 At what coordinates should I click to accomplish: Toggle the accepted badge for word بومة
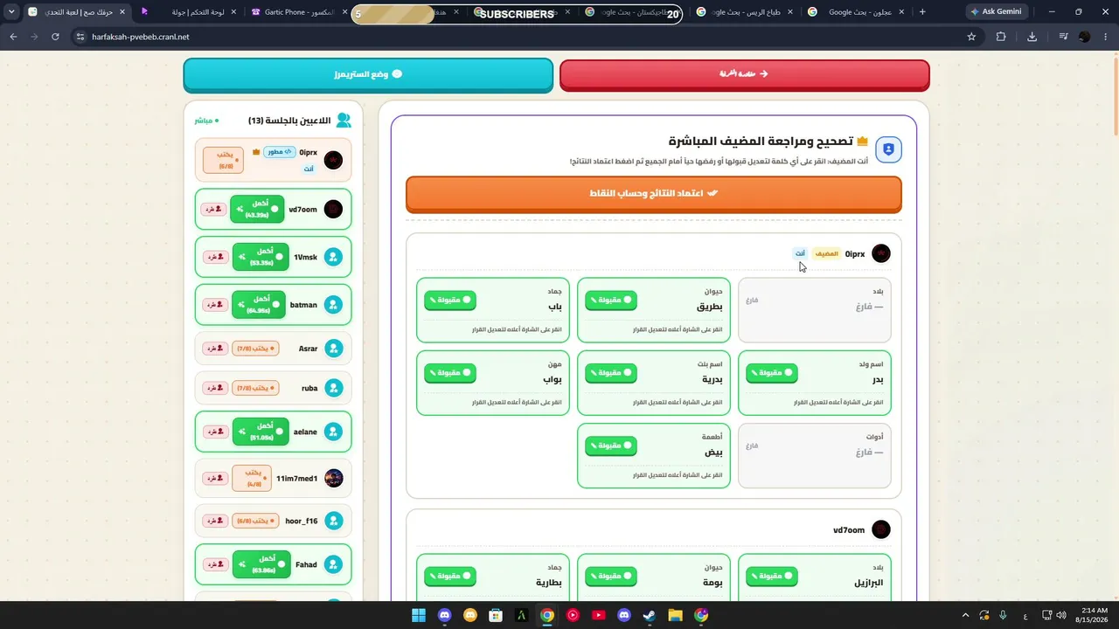point(611,577)
